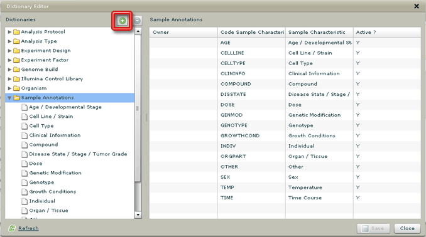Click the document icon beside Dose
This screenshot has width=426, height=237.
pos(25,164)
